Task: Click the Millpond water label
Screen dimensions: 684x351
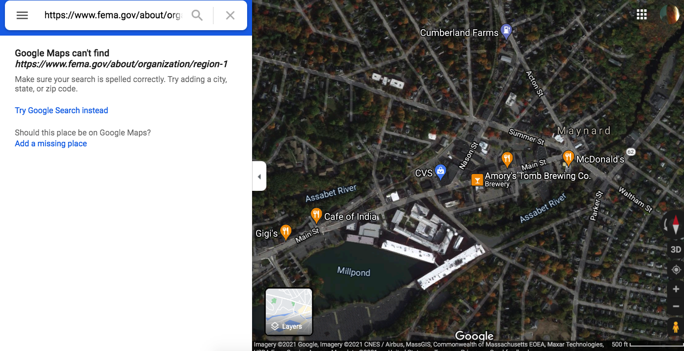Action: coord(354,271)
